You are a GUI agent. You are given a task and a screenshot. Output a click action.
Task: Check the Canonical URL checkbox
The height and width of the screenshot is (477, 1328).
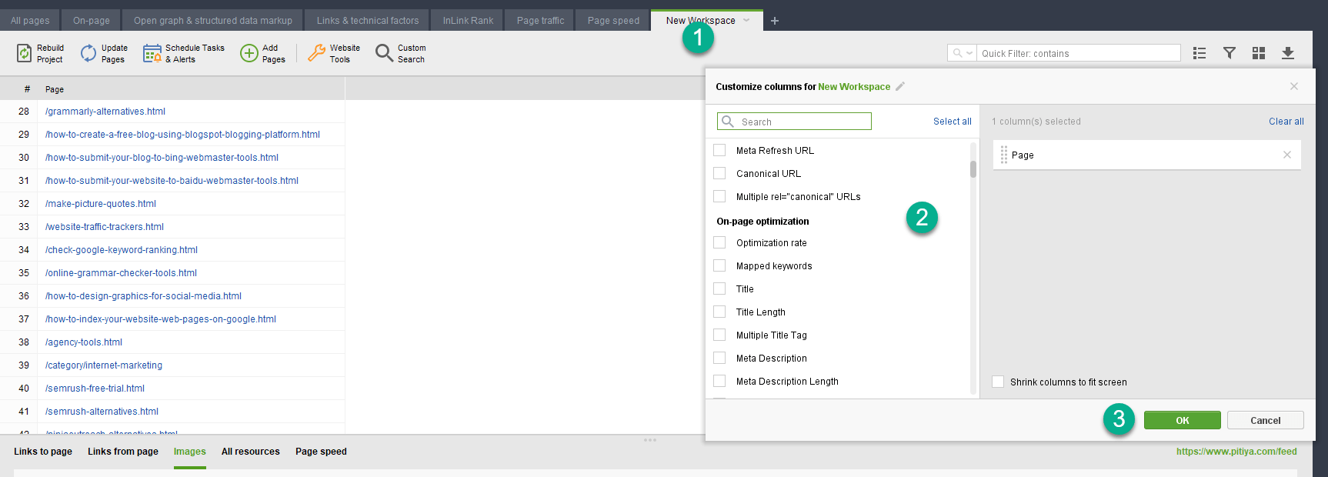(x=719, y=173)
